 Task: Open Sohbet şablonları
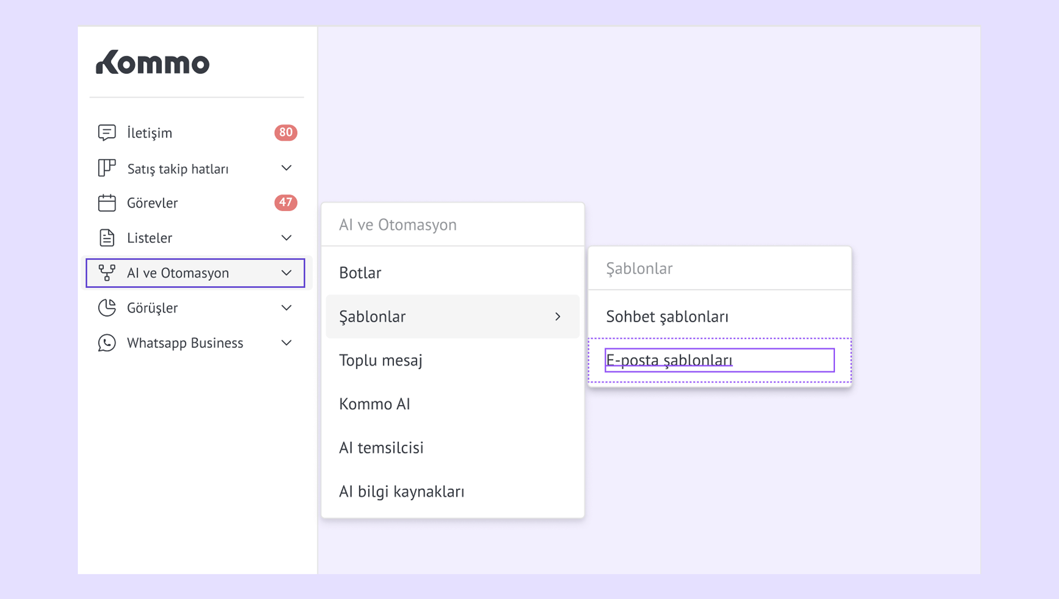(x=667, y=316)
